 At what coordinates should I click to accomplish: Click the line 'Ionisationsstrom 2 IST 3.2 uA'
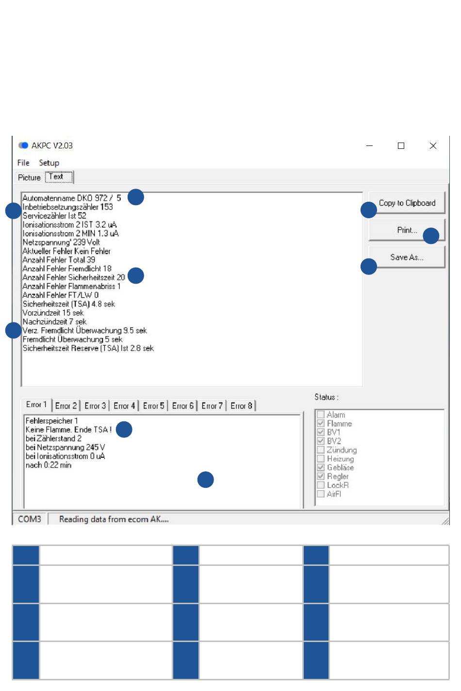tap(69, 225)
